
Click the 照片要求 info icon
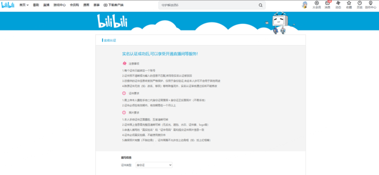(x=124, y=113)
